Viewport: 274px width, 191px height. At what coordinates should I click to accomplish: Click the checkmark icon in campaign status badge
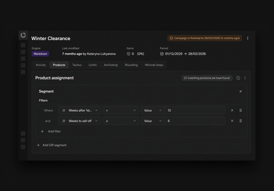[171, 38]
